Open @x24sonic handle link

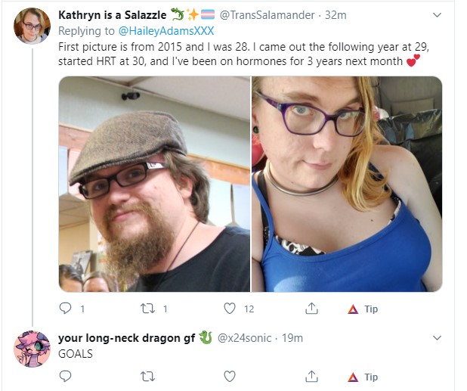tap(245, 338)
